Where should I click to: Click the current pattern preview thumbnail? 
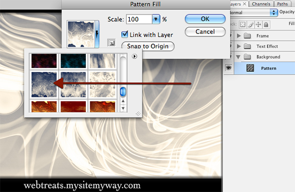click(81, 34)
